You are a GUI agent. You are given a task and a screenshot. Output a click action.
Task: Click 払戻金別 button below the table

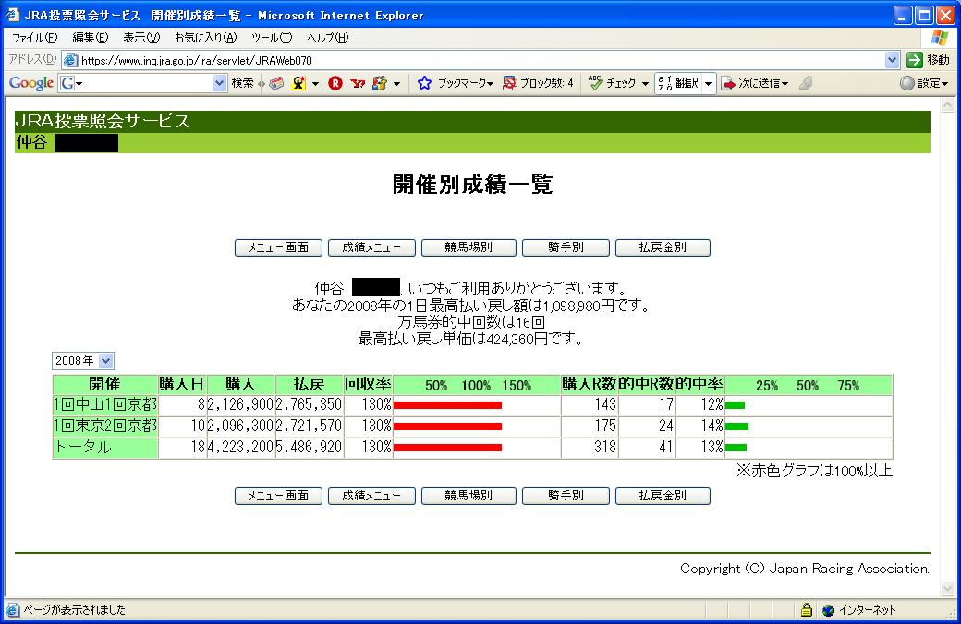point(663,496)
